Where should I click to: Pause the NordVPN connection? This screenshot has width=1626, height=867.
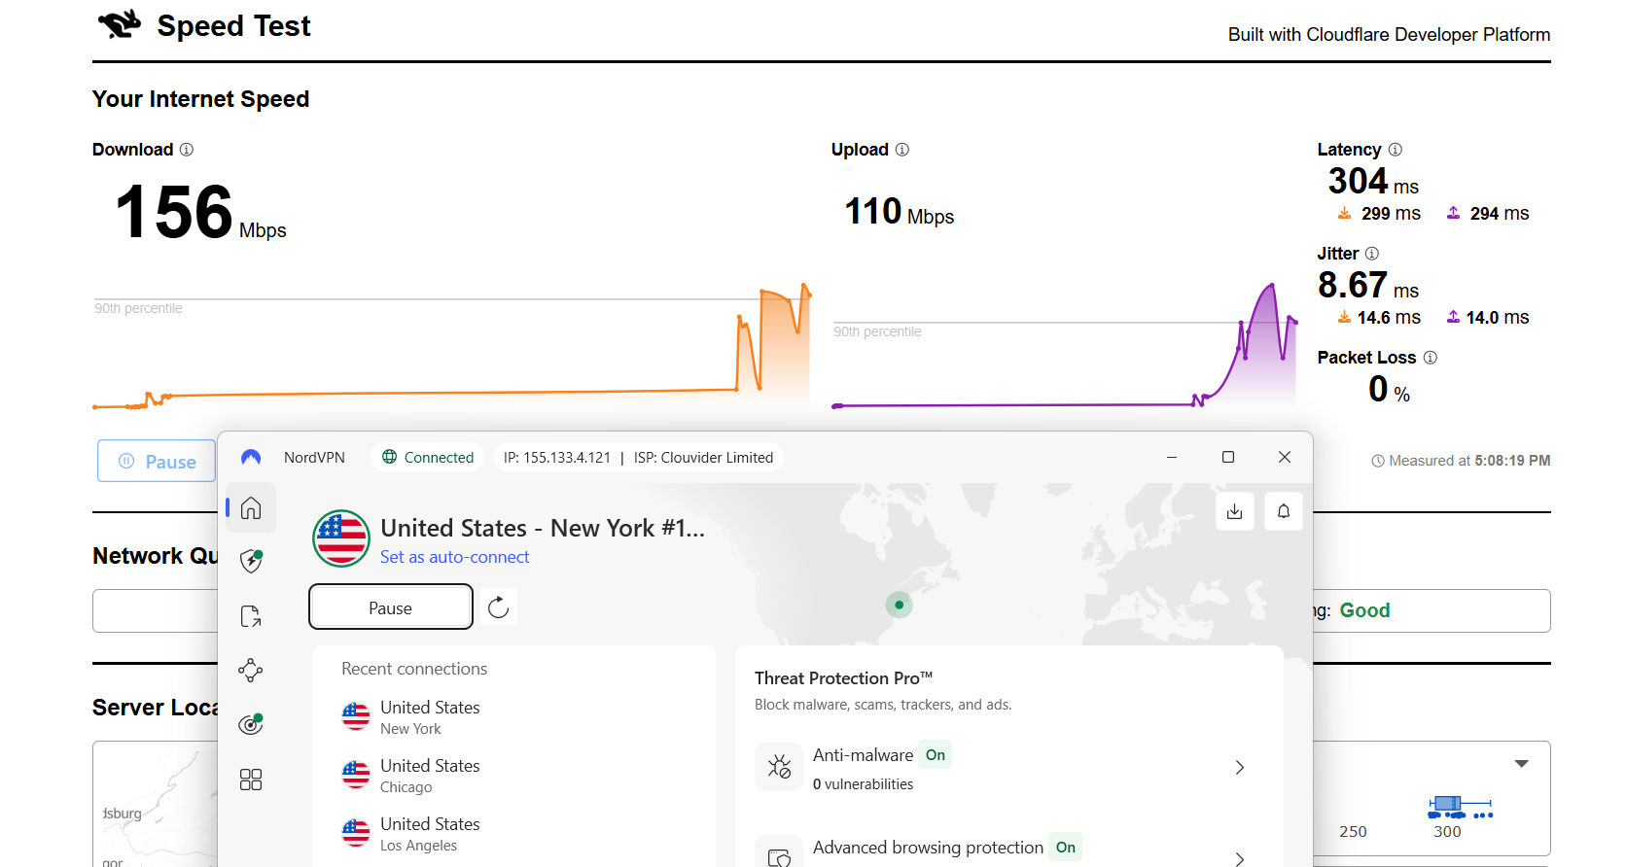click(x=391, y=607)
